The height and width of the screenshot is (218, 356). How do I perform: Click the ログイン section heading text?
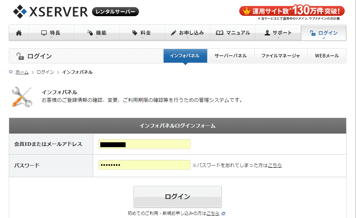click(39, 56)
